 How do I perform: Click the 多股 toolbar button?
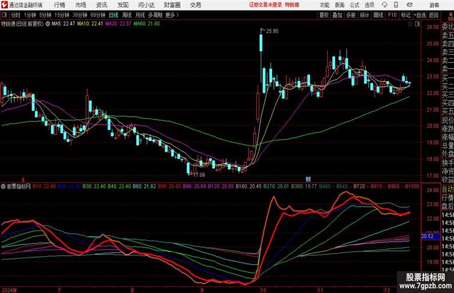click(351, 15)
